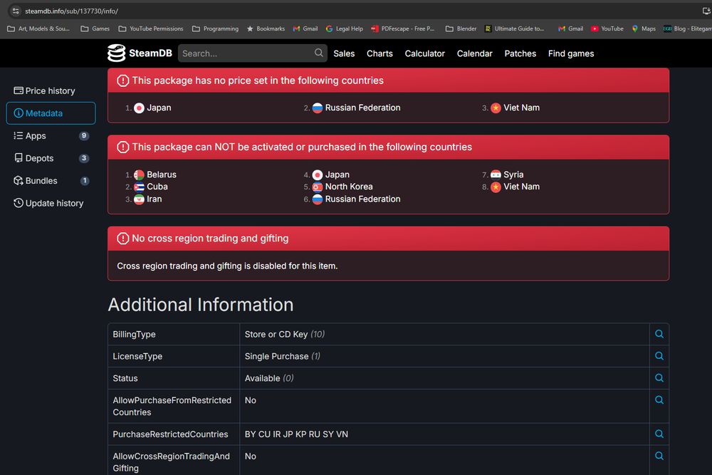
Task: Open the Price history sidebar tab
Action: click(x=51, y=91)
